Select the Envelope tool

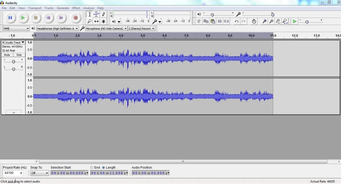pos(96,14)
